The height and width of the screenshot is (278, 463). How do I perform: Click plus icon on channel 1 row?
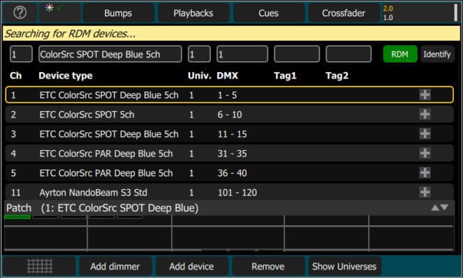tap(425, 95)
